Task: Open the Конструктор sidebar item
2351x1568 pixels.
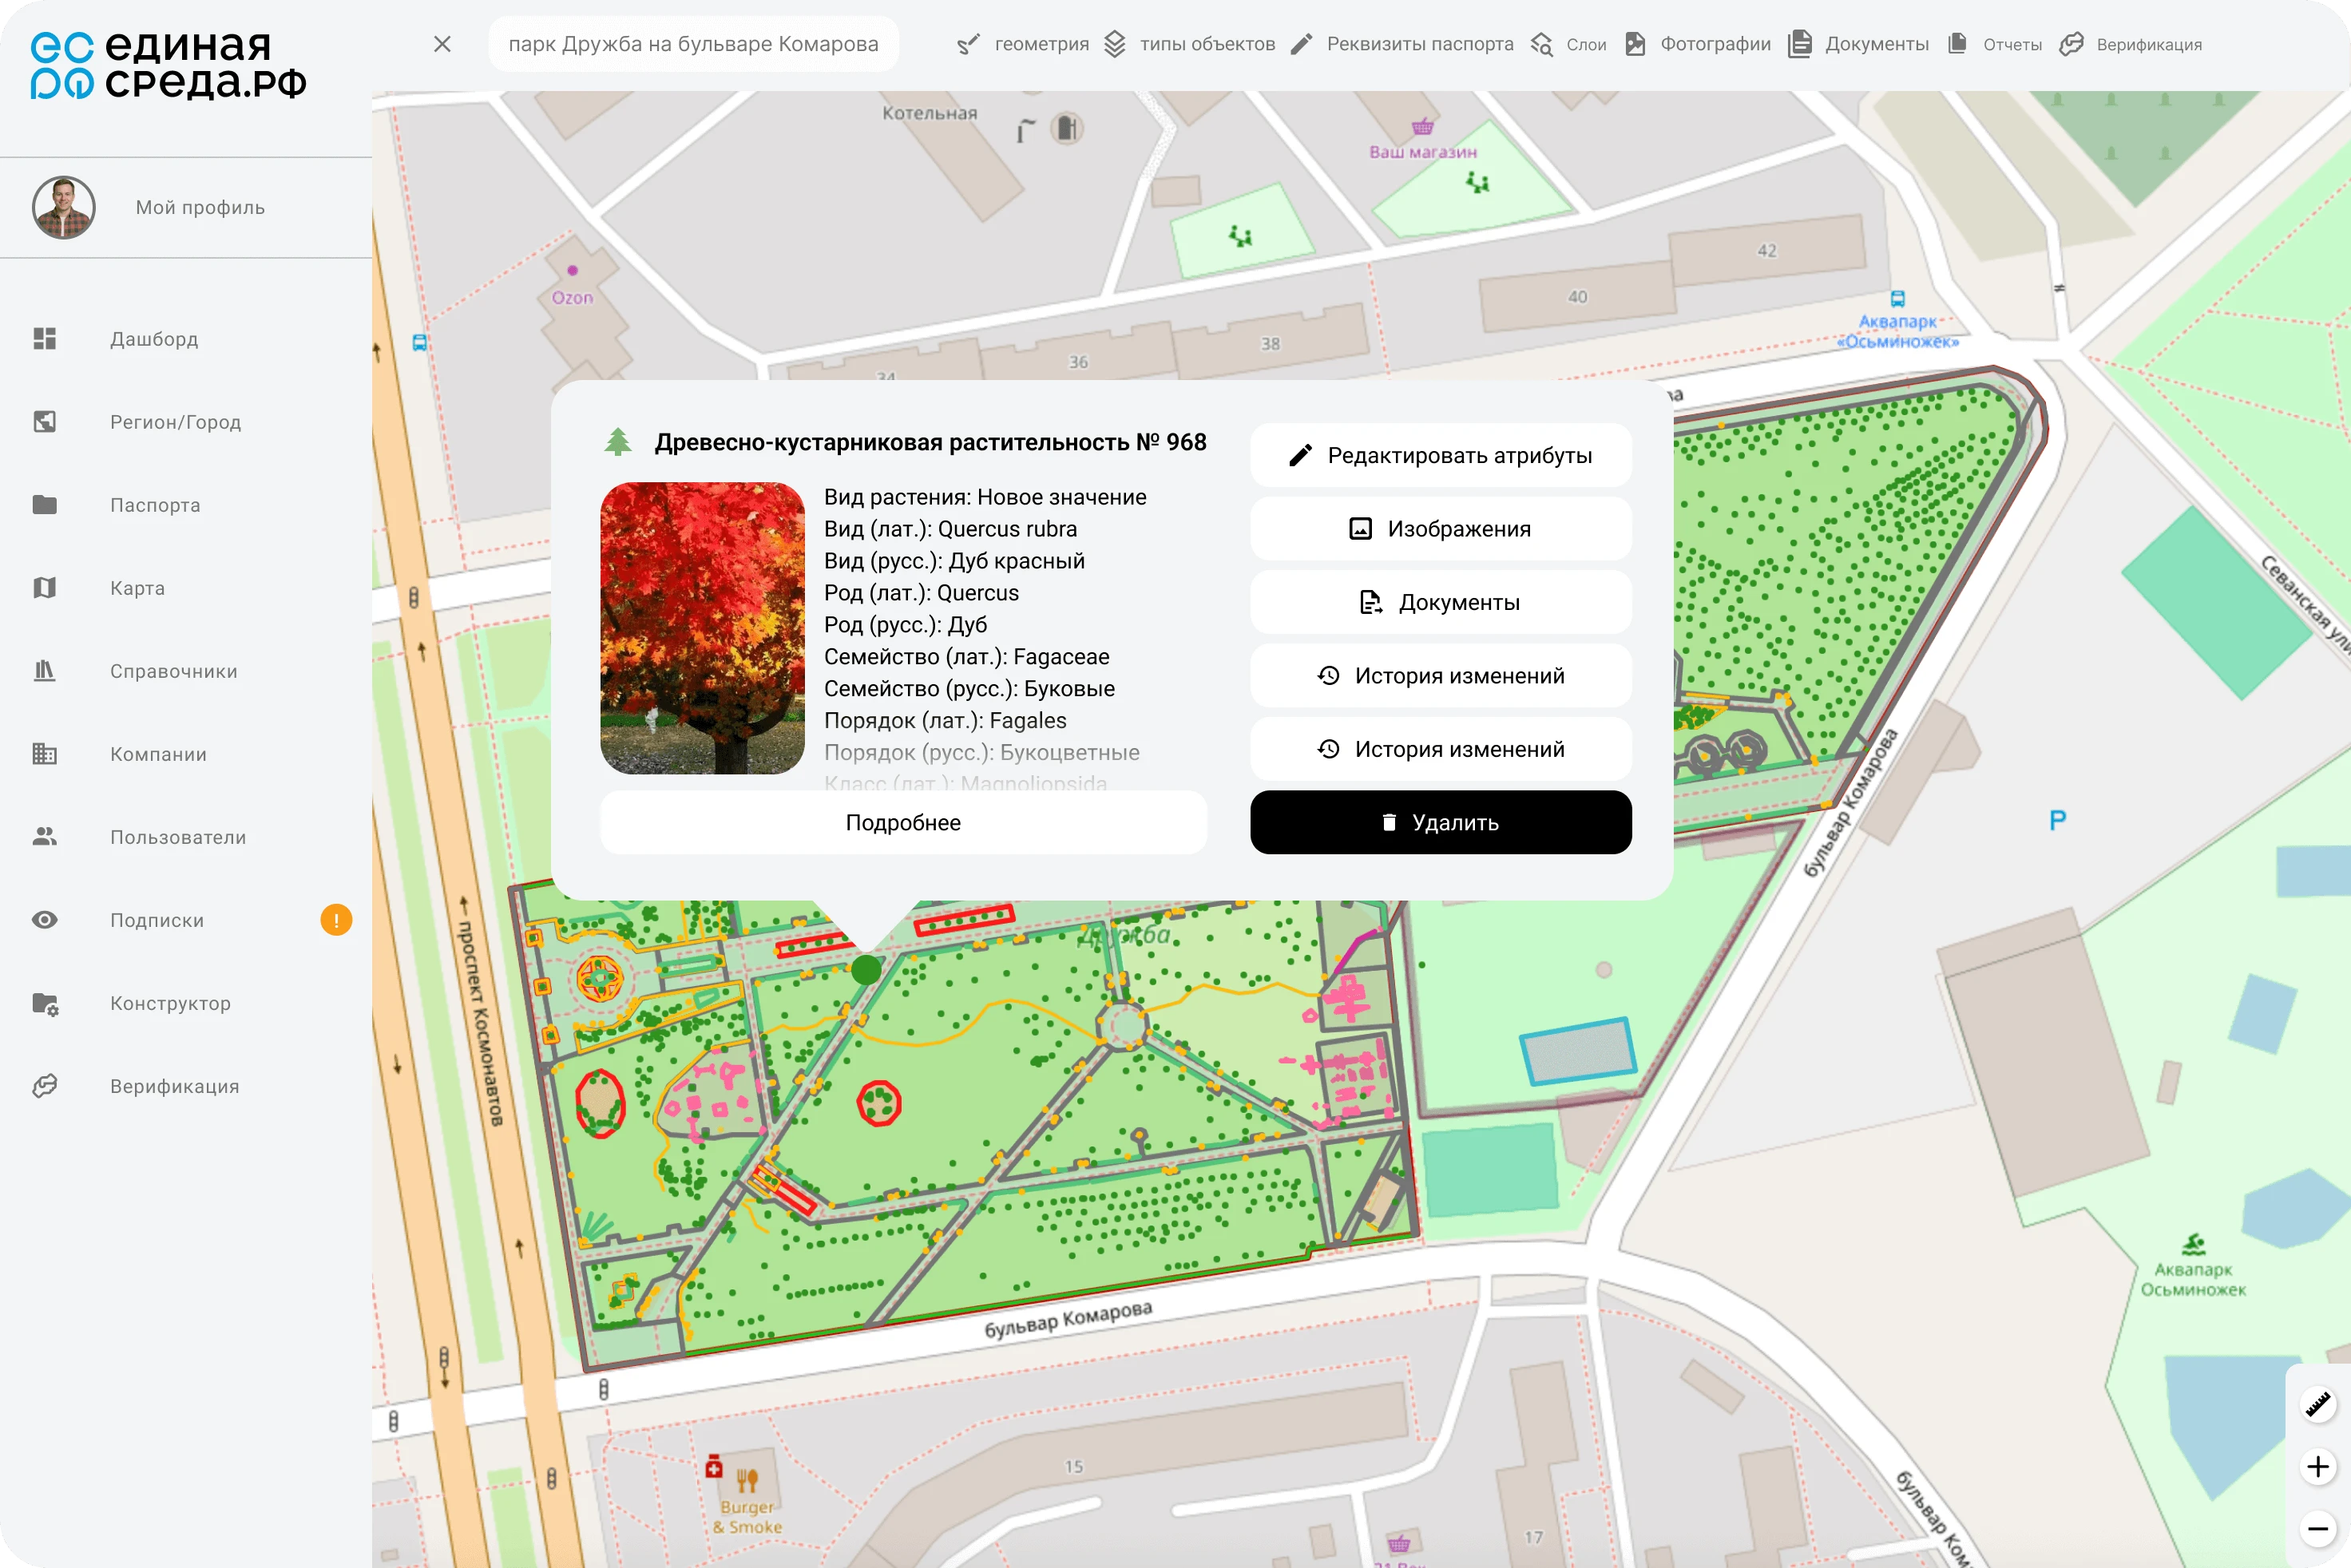Action: click(x=170, y=1003)
